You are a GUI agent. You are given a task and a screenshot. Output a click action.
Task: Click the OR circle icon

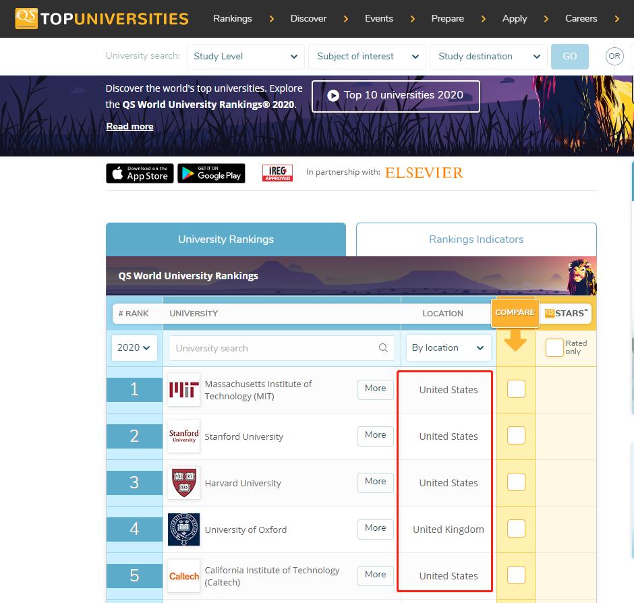pos(614,56)
